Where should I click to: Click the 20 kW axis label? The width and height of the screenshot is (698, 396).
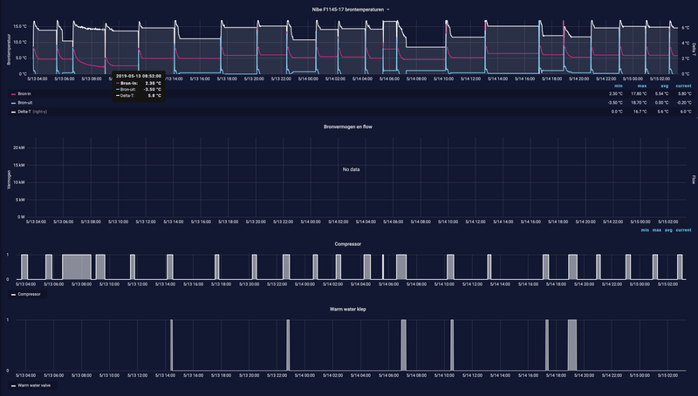click(19, 147)
